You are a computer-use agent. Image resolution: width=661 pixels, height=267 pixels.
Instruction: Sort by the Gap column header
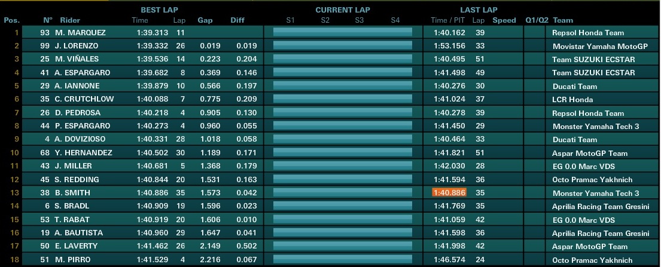(x=205, y=20)
